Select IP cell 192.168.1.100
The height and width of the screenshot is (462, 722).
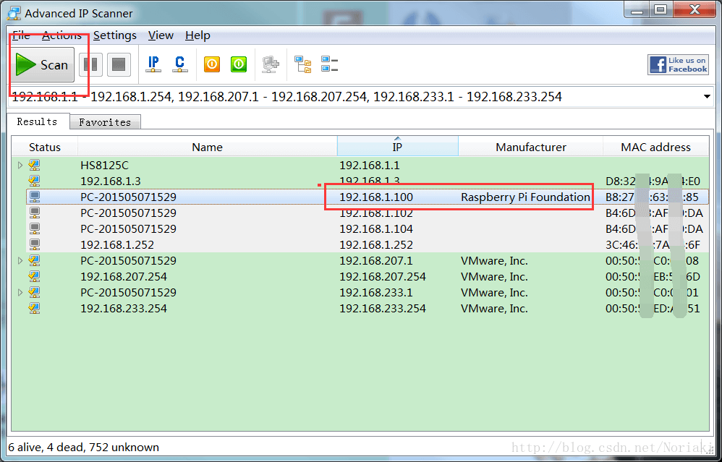click(376, 197)
